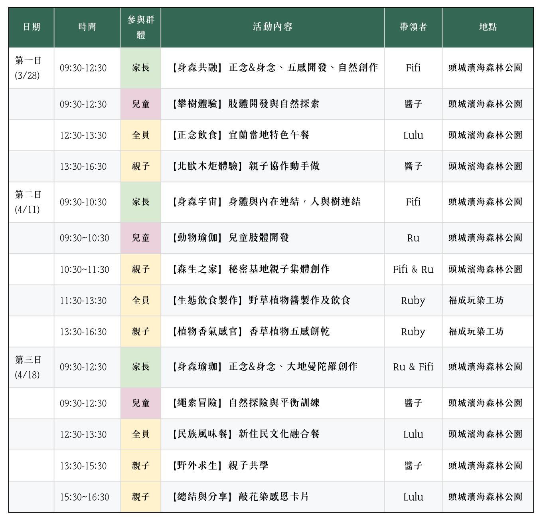Click the 日期 column header
The width and height of the screenshot is (547, 519).
pyautogui.click(x=32, y=27)
